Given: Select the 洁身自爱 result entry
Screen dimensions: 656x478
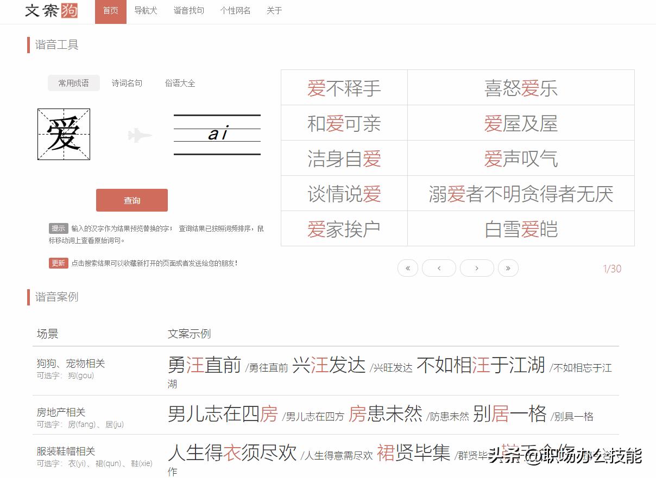Looking at the screenshot, I should [x=344, y=158].
